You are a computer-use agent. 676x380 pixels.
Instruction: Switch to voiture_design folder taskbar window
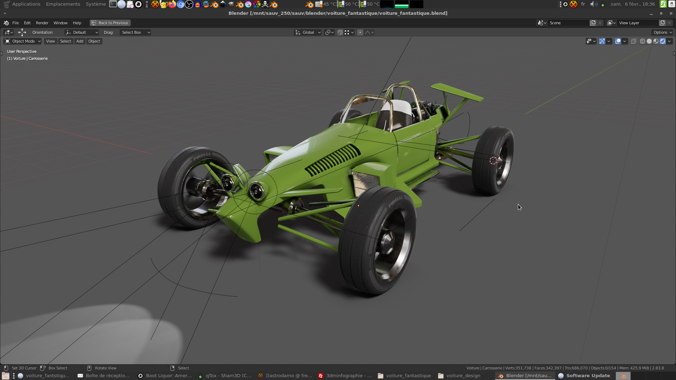pyautogui.click(x=459, y=375)
